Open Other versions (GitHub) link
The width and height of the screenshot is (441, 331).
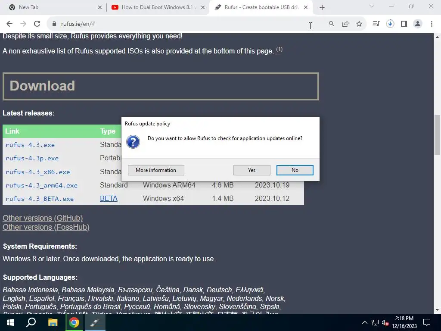(43, 218)
